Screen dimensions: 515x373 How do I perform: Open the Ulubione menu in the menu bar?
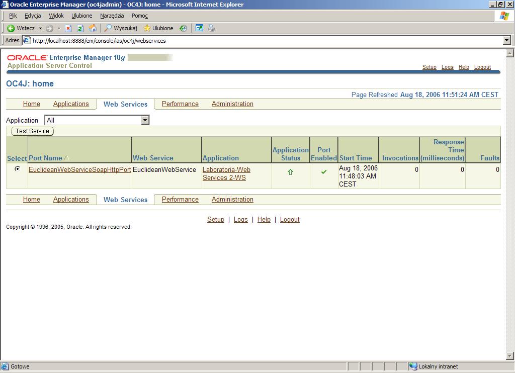(82, 16)
